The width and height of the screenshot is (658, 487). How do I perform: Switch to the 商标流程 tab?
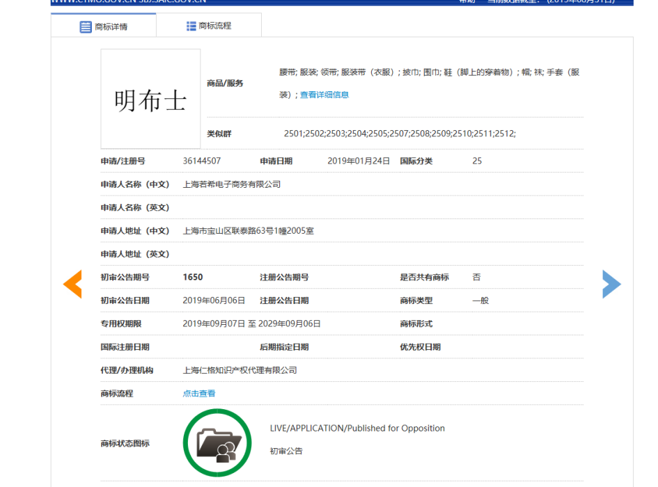(209, 26)
